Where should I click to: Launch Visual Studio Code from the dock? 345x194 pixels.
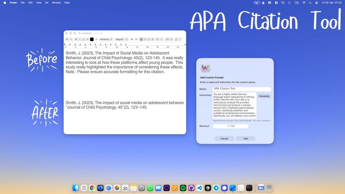point(200,188)
